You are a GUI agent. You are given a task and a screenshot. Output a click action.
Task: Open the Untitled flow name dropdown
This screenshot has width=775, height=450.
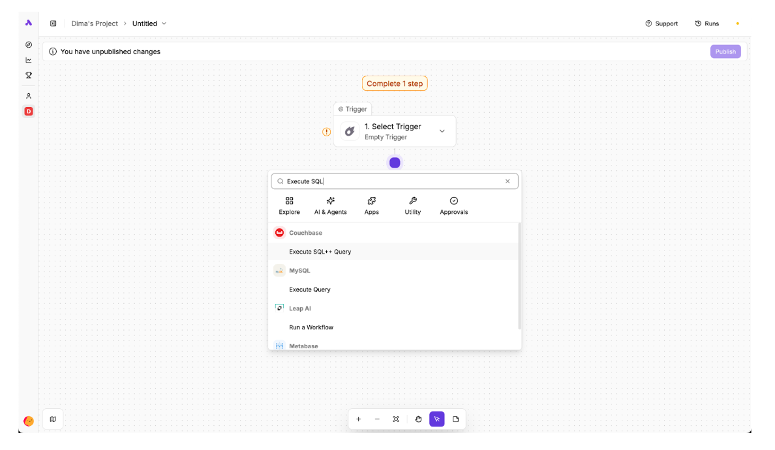(149, 23)
